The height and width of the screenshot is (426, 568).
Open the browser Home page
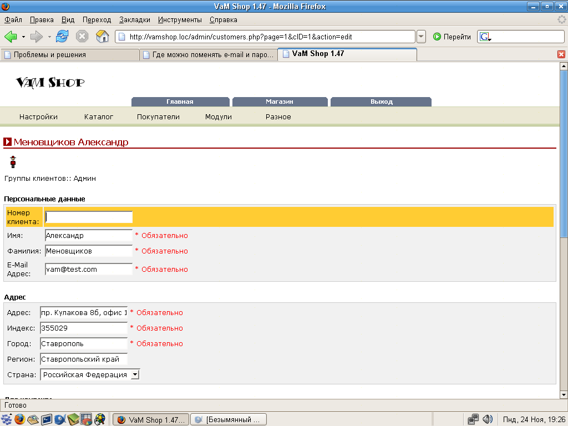coord(103,36)
